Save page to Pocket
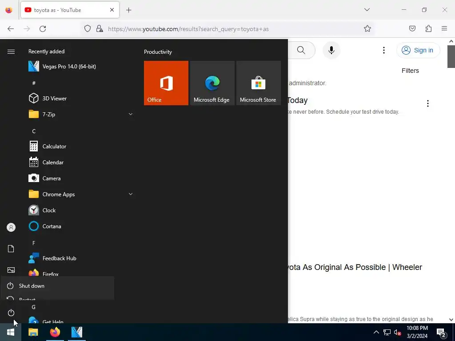Screen dimensions: 455x341 (412, 28)
